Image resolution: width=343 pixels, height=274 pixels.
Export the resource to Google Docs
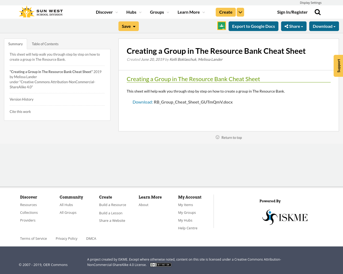[253, 26]
